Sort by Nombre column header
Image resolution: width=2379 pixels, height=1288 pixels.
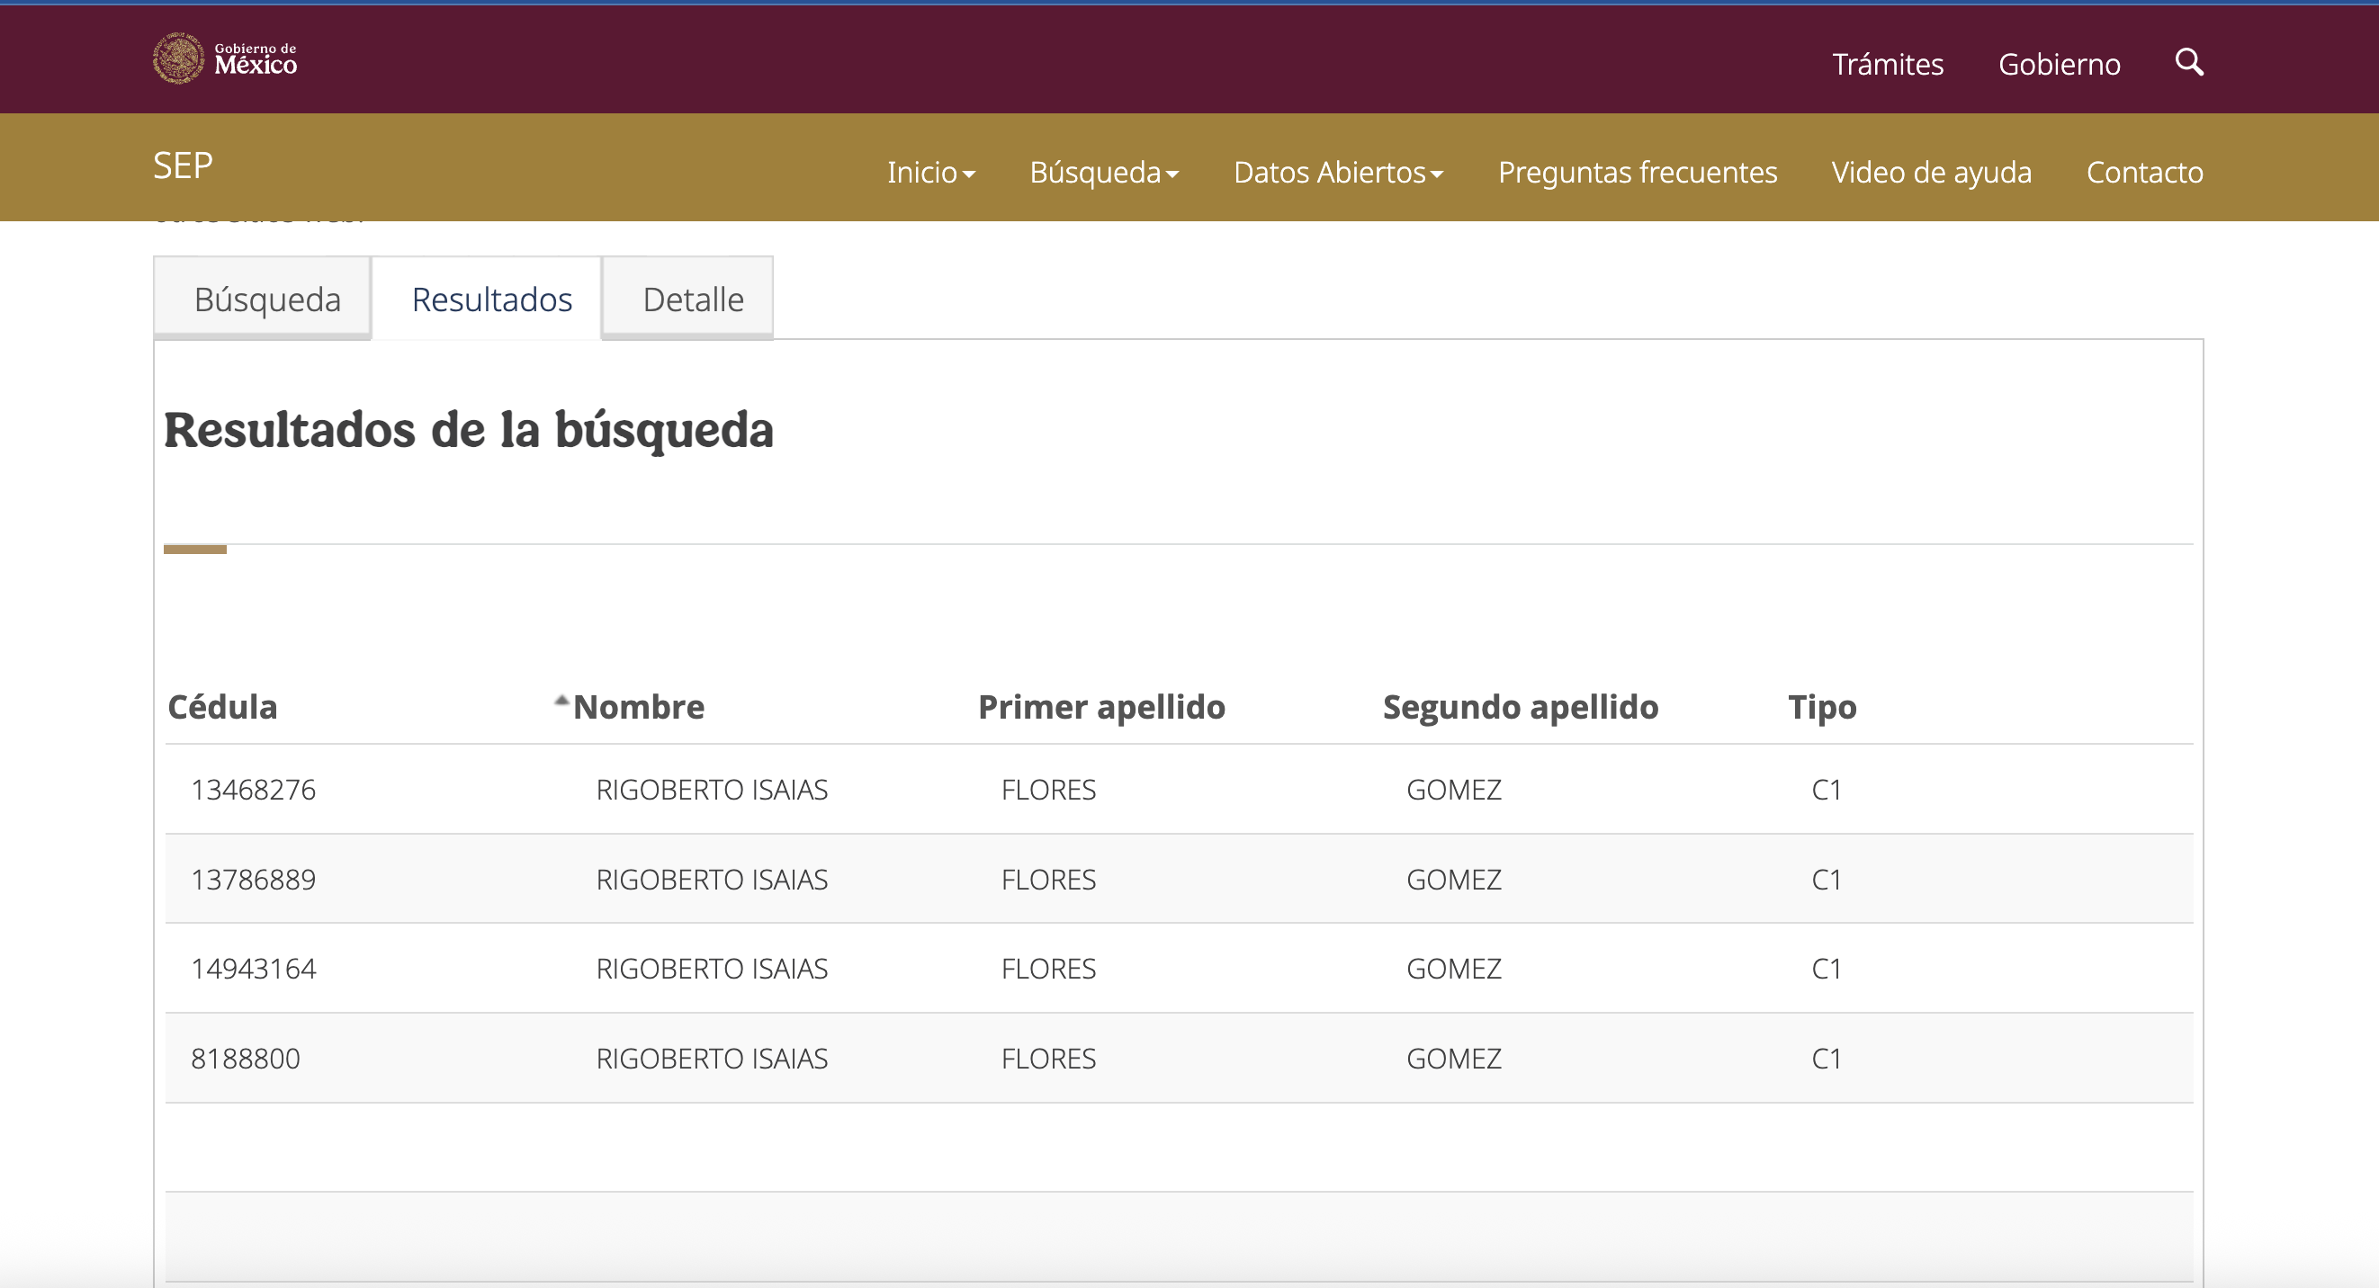[x=638, y=706]
